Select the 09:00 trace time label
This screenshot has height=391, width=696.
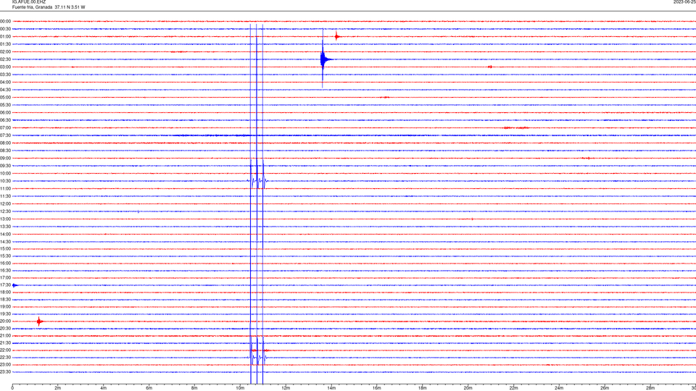(x=5, y=159)
